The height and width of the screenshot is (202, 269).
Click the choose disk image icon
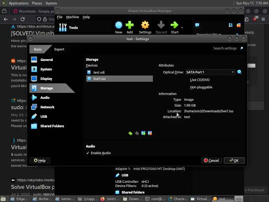point(239,72)
